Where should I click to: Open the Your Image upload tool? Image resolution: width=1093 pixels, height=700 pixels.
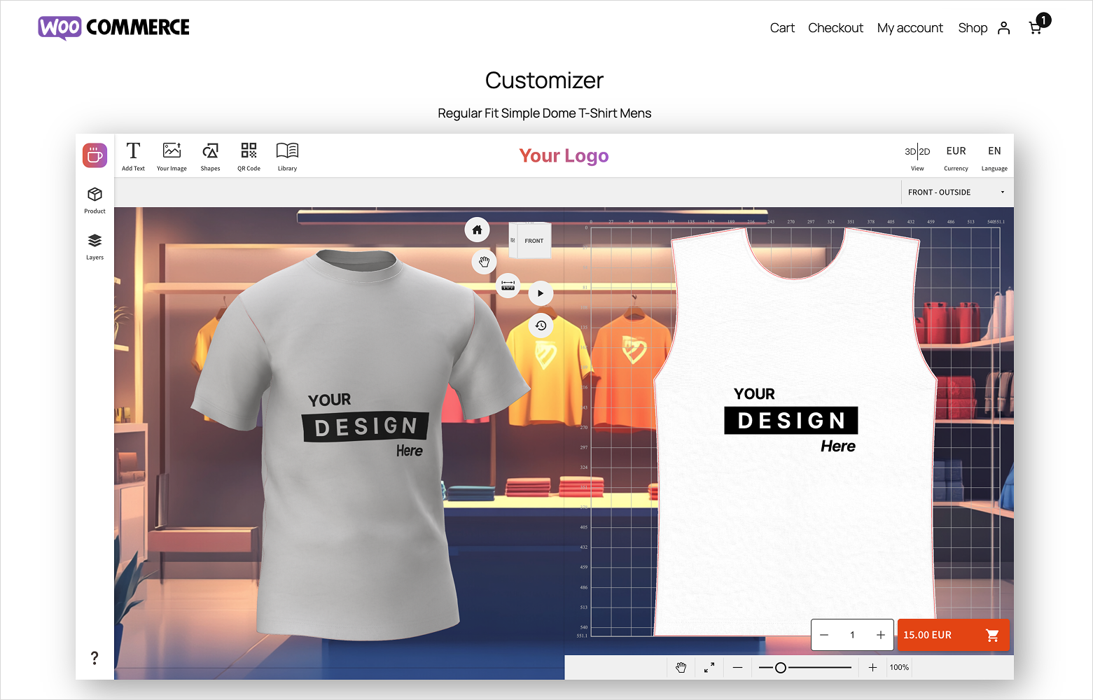pyautogui.click(x=172, y=156)
